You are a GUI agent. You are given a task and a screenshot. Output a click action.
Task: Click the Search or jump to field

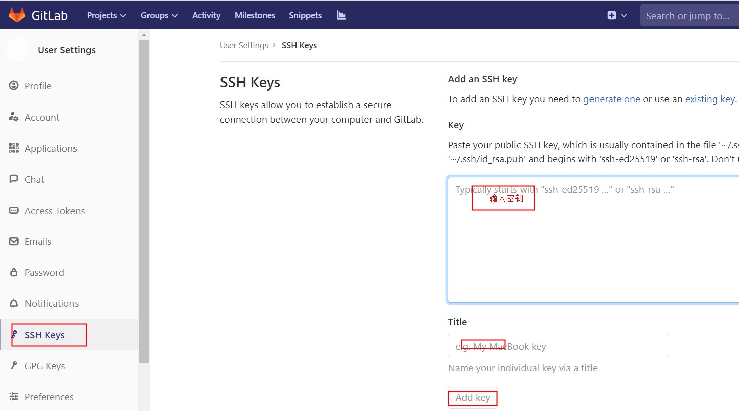pyautogui.click(x=690, y=16)
